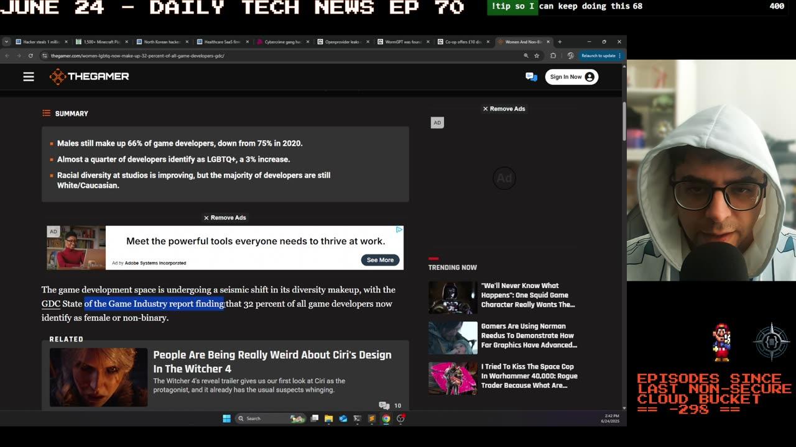Click TRENDING NOW heading

(x=453, y=268)
